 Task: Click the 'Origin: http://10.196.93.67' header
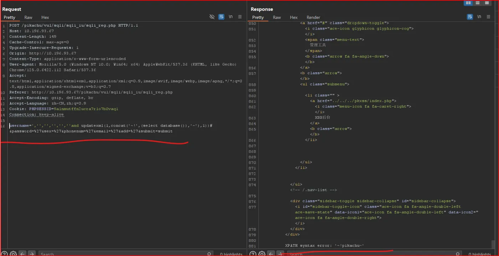click(x=42, y=53)
